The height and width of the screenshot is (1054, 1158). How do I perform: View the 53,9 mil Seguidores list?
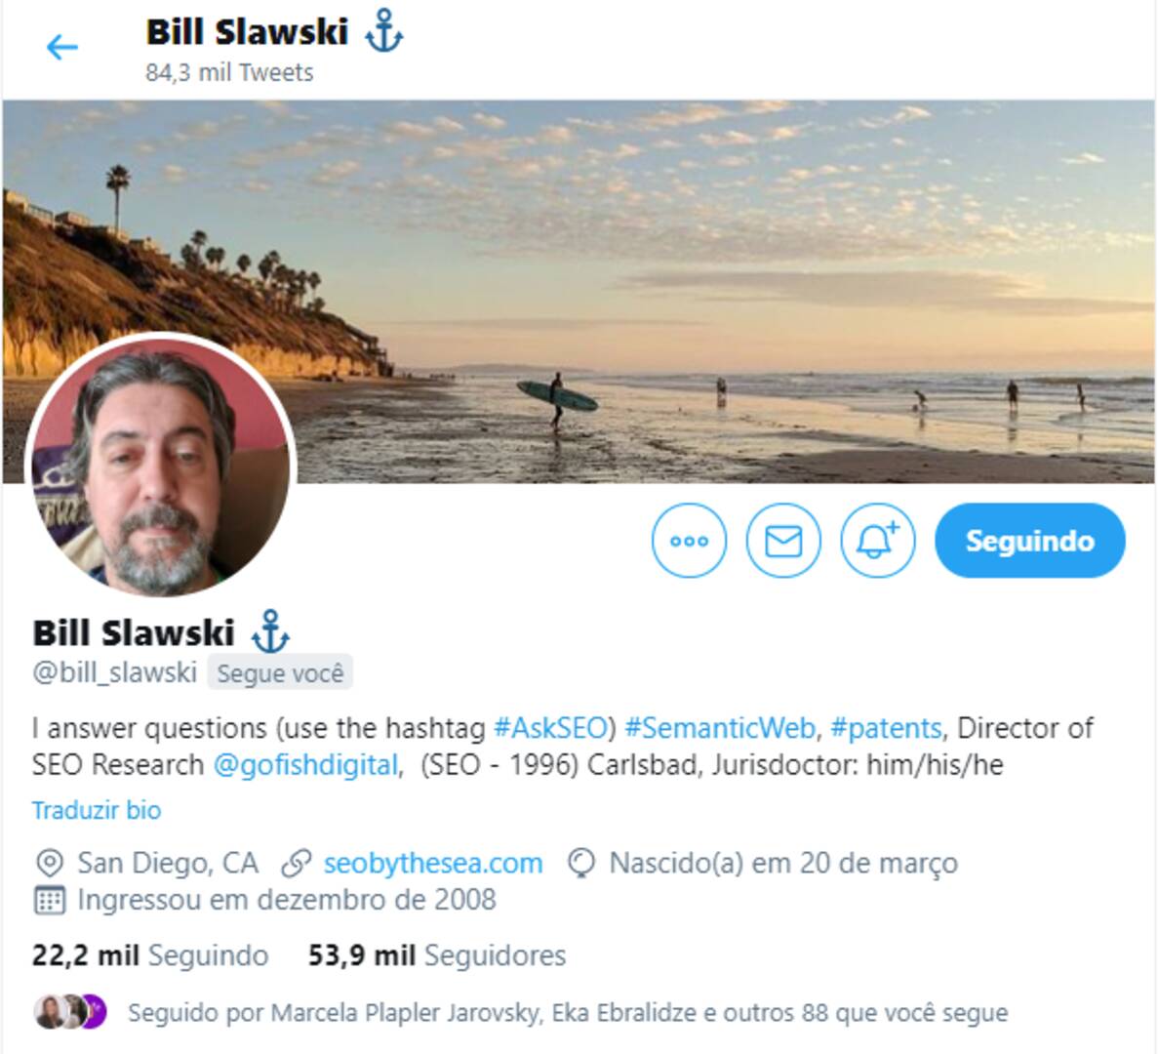437,955
